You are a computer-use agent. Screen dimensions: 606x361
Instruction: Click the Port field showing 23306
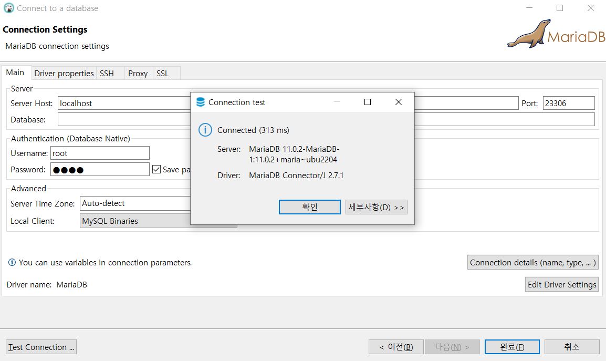(569, 104)
